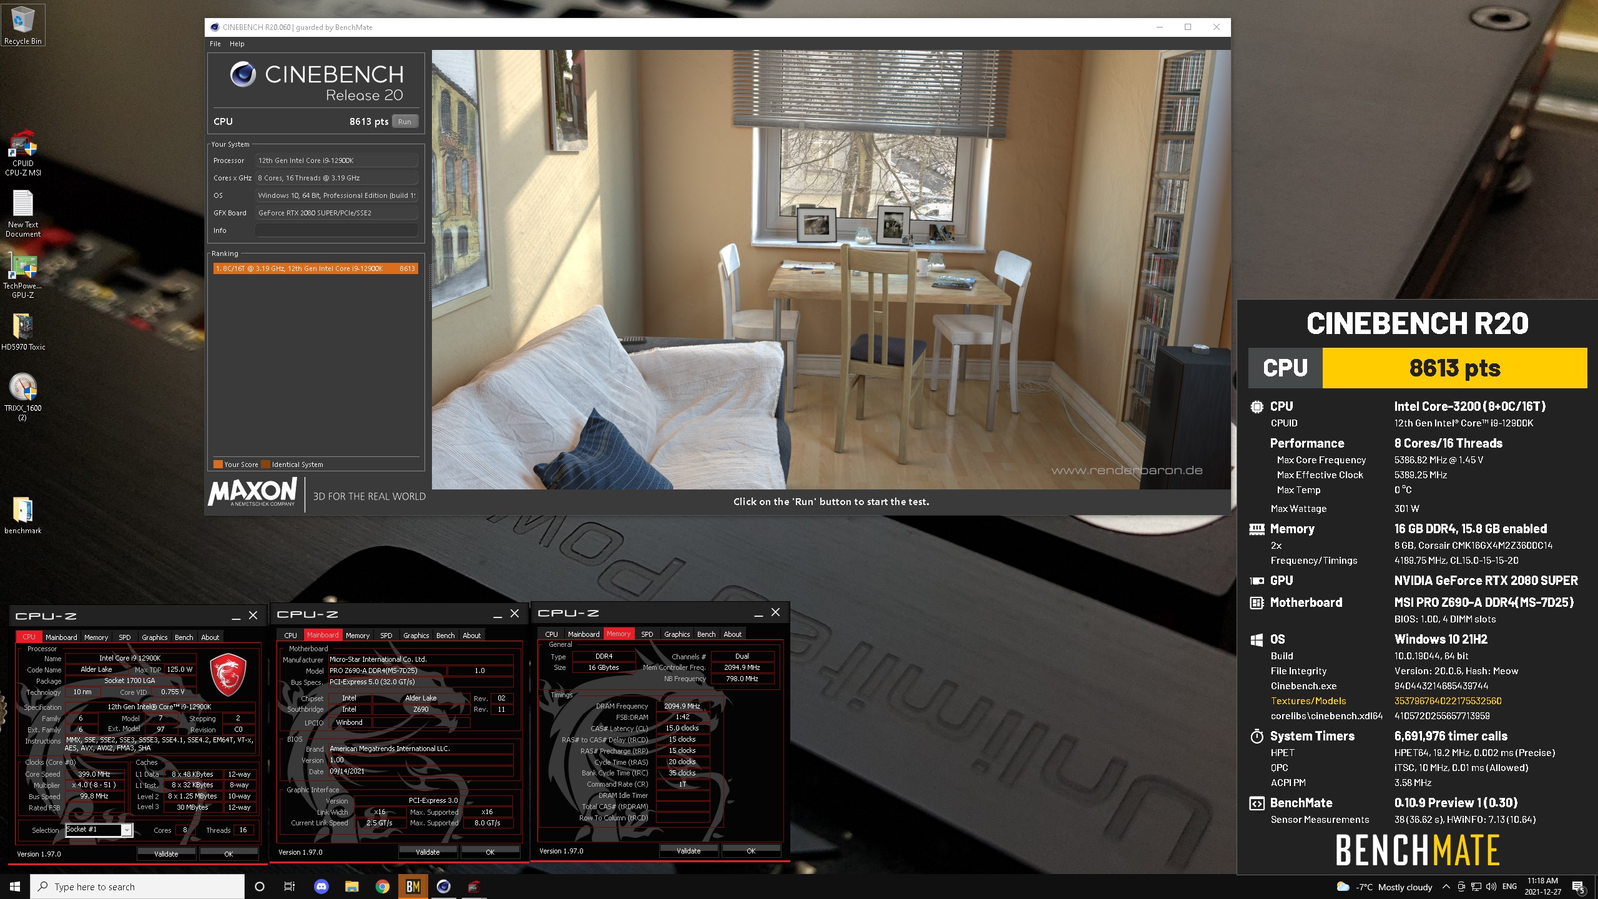Open Google Chrome from the taskbar

(382, 887)
